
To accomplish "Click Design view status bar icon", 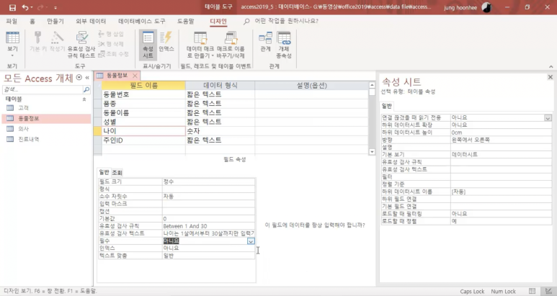I will pyautogui.click(x=549, y=291).
